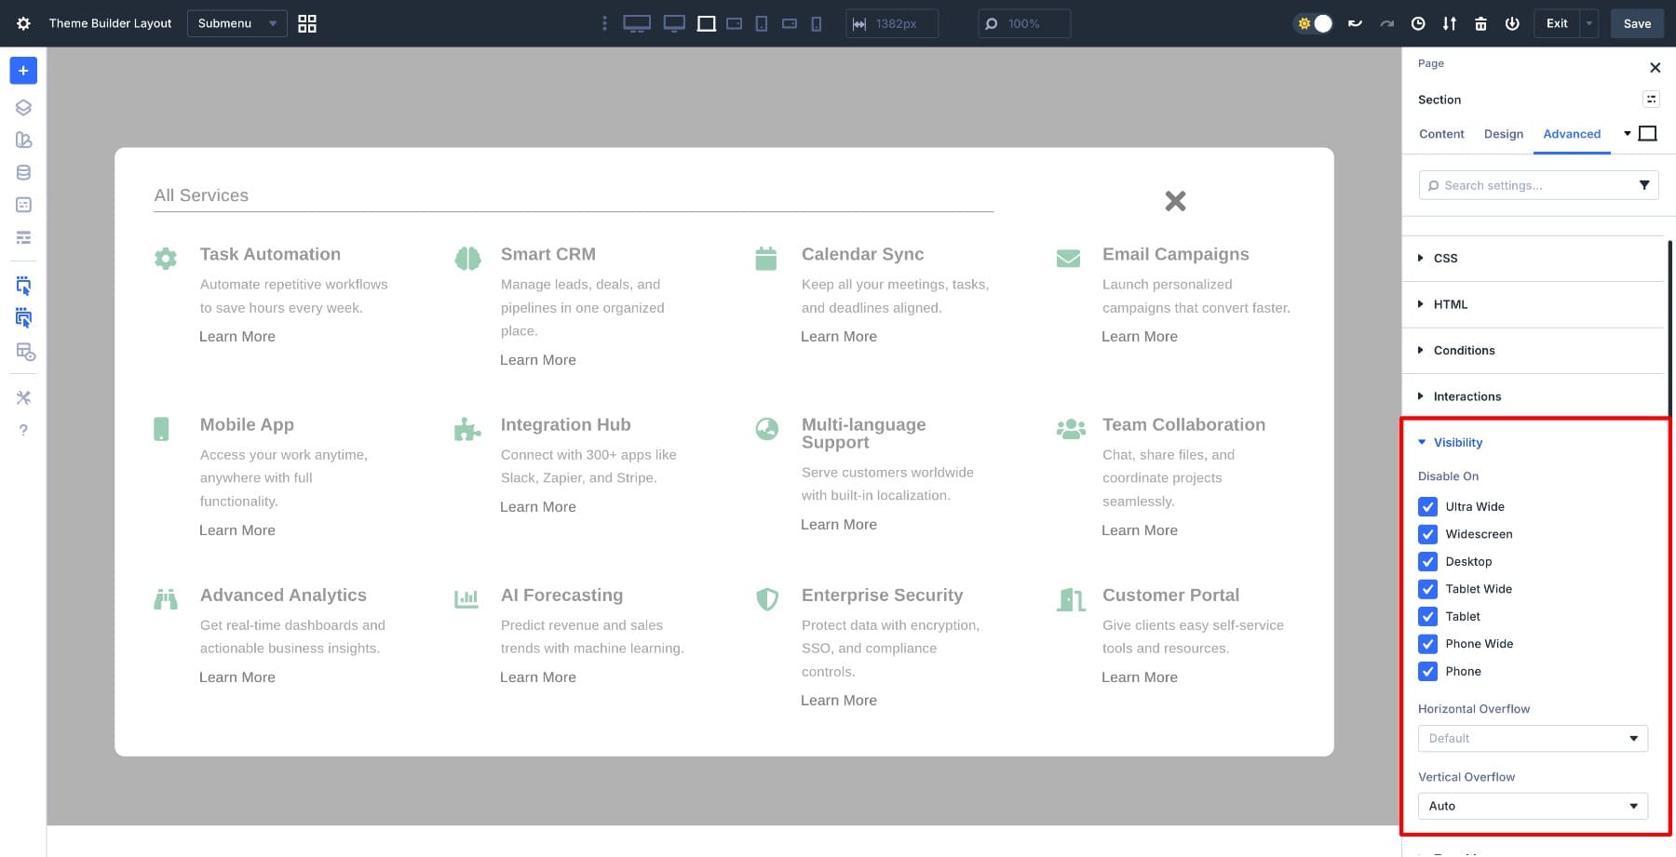
Task: Uncheck the Ultra Wide checkbox
Action: click(1427, 507)
